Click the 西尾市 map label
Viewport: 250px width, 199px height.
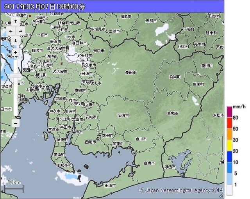point(91,142)
